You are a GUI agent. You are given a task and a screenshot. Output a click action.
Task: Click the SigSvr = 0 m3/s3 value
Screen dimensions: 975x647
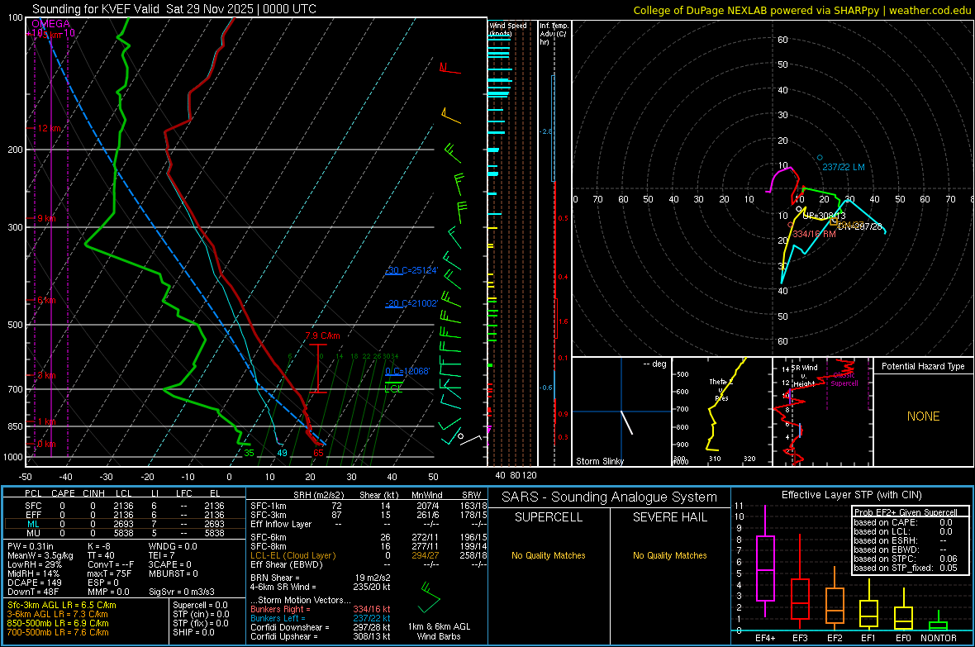(182, 592)
